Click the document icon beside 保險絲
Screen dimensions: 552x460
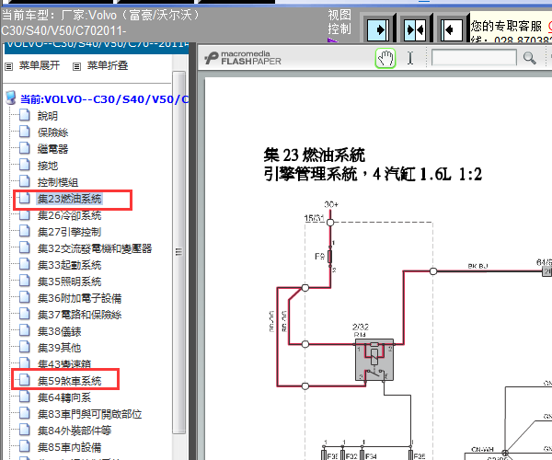[24, 132]
